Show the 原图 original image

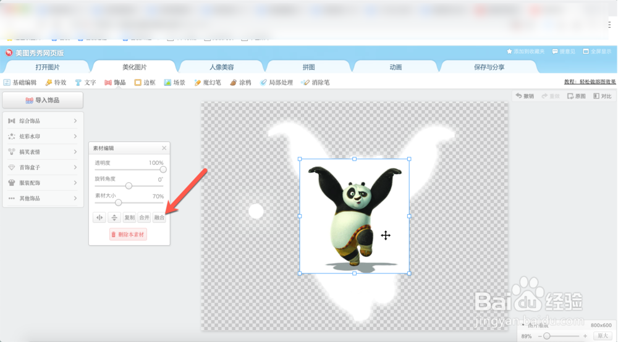point(576,96)
